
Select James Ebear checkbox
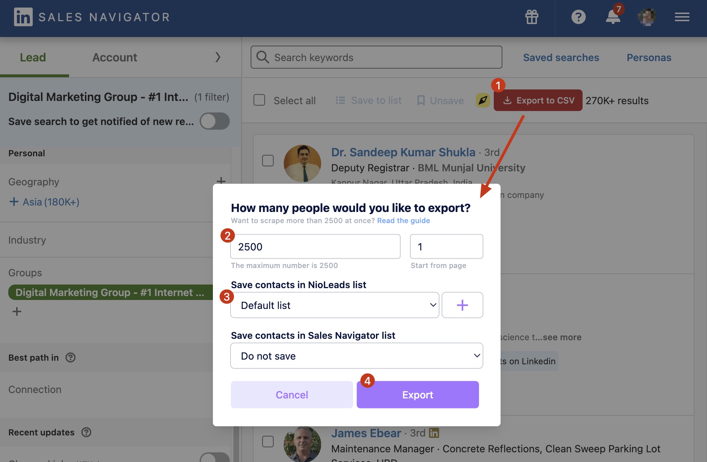[x=268, y=441]
